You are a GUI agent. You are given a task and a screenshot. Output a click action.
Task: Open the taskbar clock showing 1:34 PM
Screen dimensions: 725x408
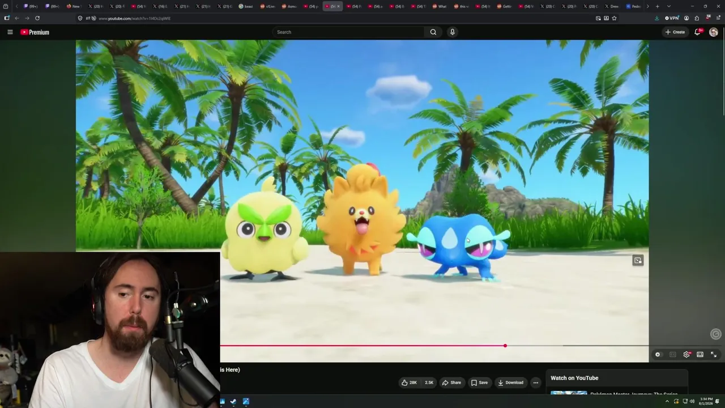[x=706, y=401]
